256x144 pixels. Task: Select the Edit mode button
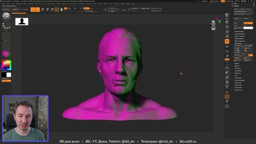click(33, 10)
